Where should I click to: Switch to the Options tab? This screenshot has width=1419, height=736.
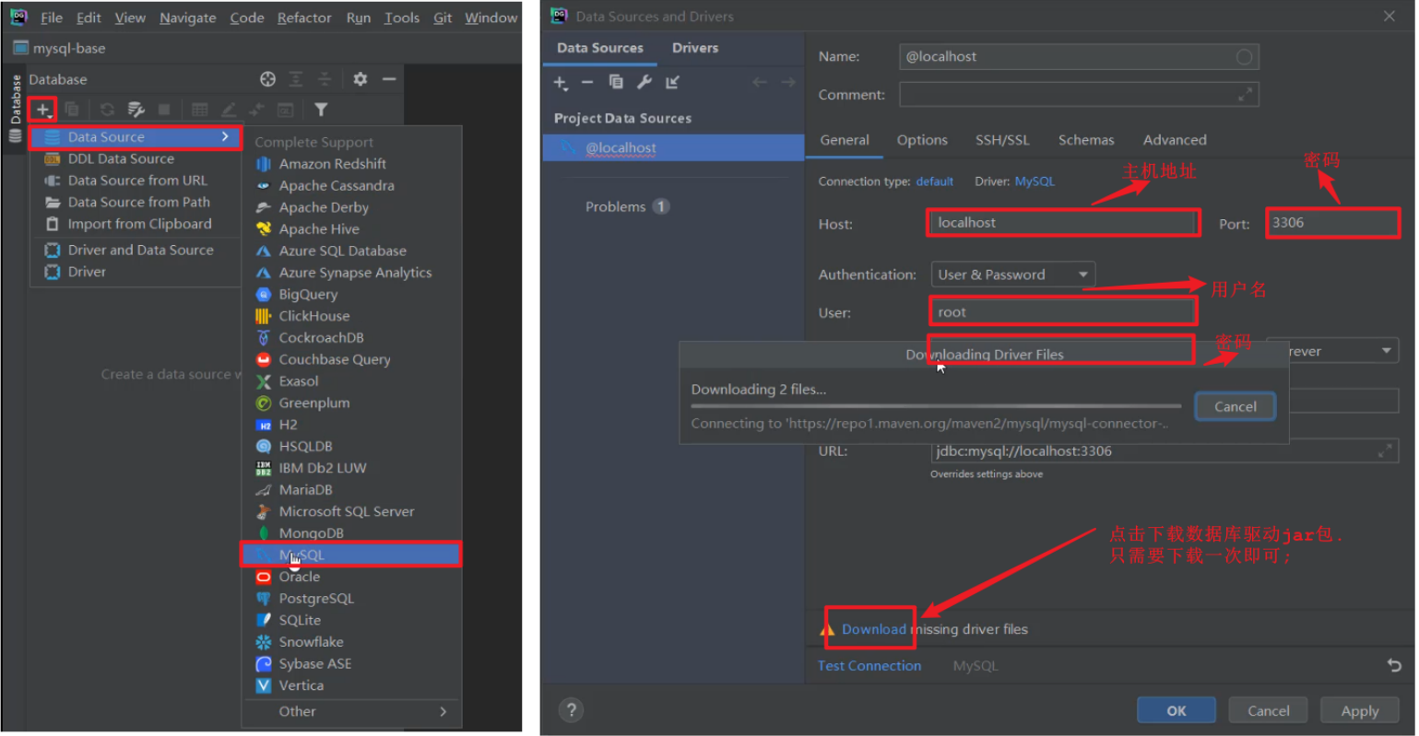pos(922,140)
